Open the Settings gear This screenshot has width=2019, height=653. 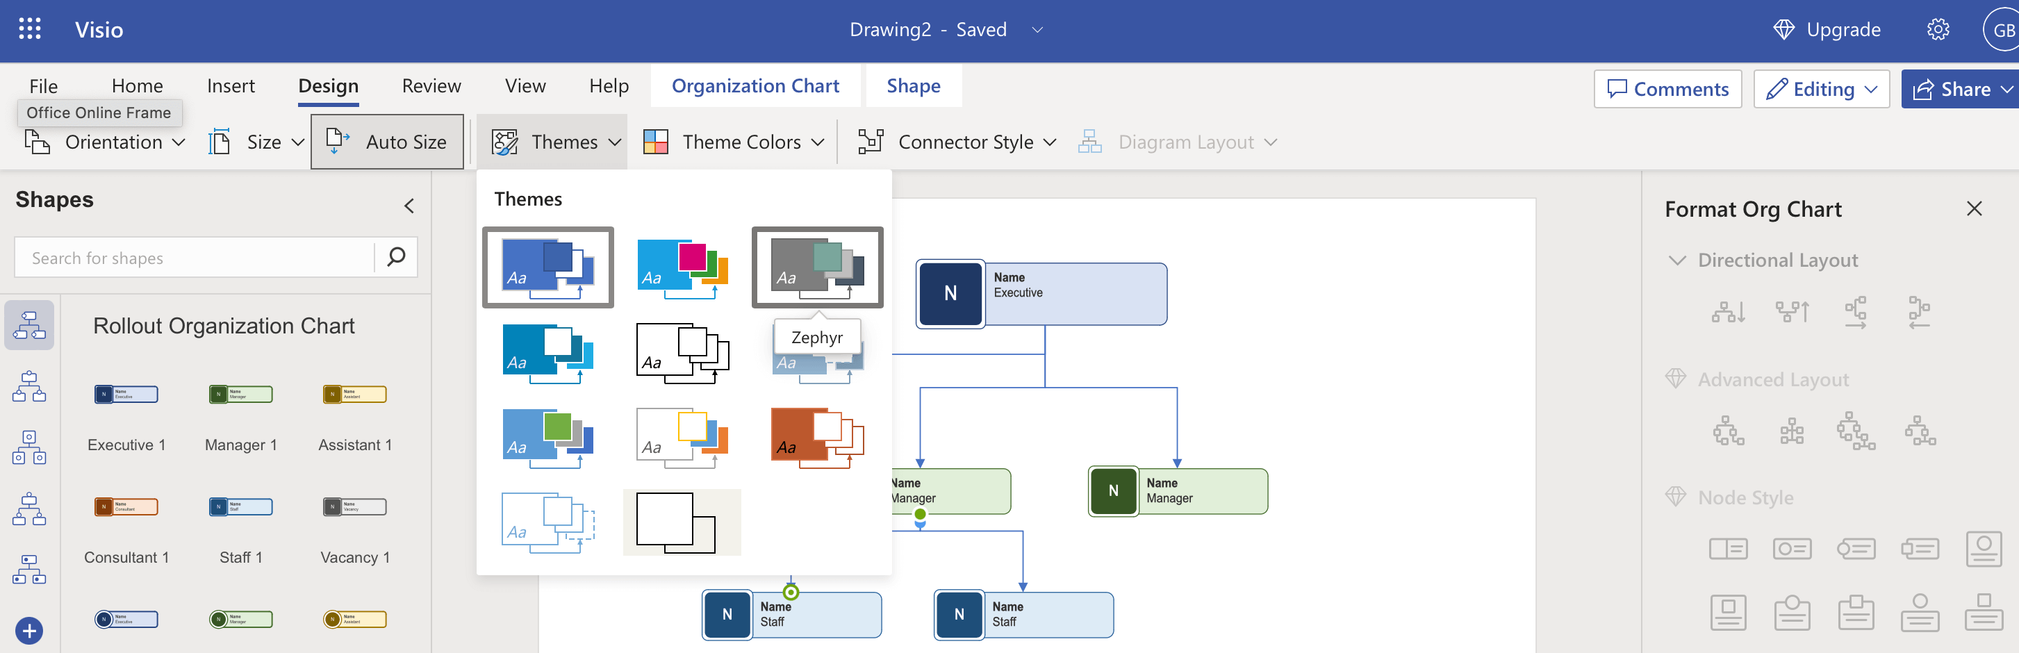pos(1938,29)
